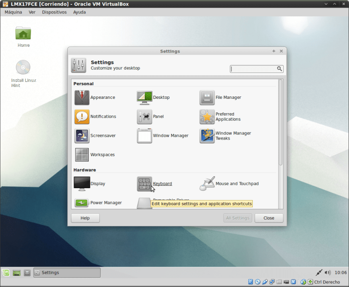Click the Help button
349x287 pixels.
[85, 218]
